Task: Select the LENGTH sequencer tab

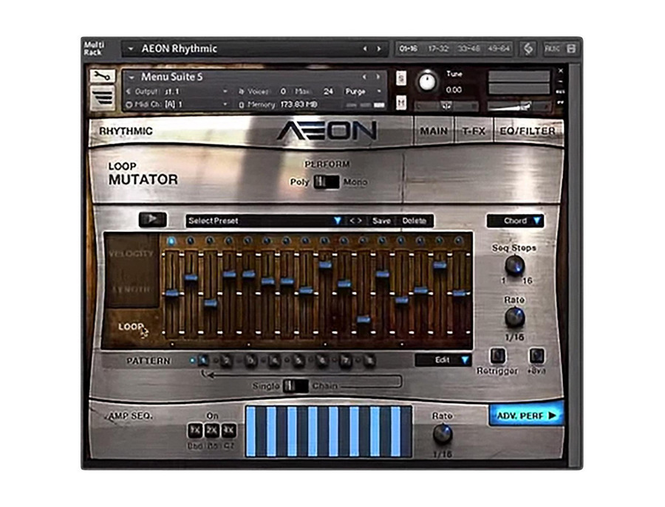Action: [131, 289]
